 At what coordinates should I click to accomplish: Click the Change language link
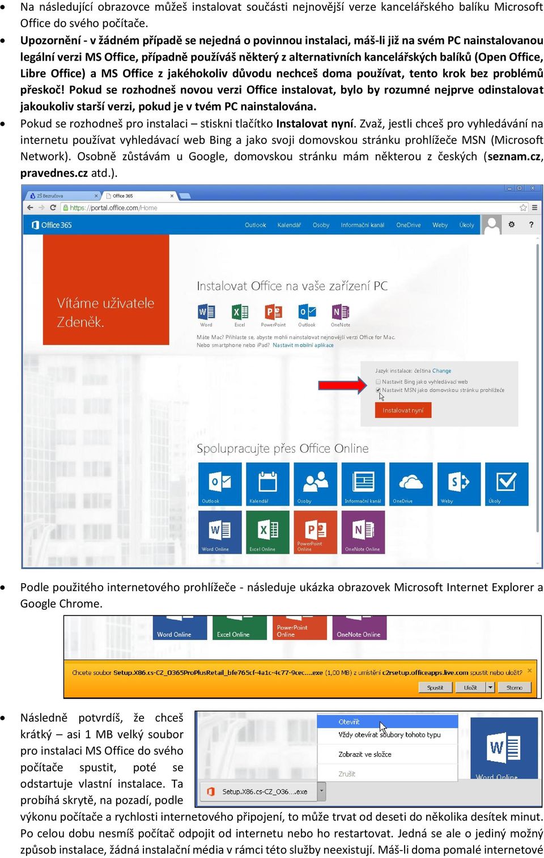point(442,371)
